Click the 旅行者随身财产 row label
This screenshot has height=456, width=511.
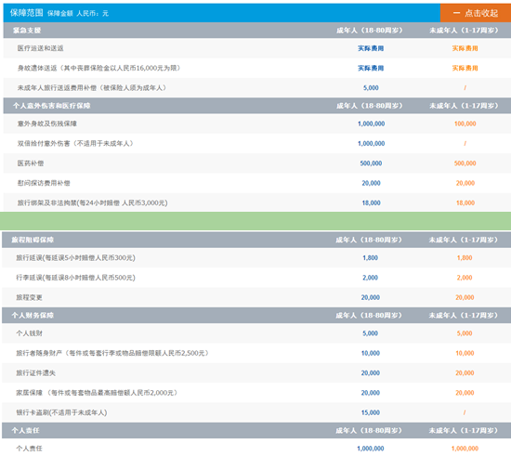click(112, 353)
